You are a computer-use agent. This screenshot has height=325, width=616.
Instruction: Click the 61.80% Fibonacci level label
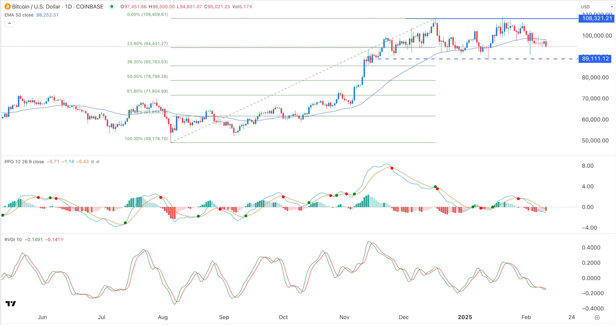147,91
